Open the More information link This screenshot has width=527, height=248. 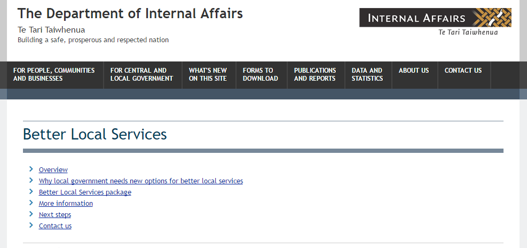[x=66, y=203]
